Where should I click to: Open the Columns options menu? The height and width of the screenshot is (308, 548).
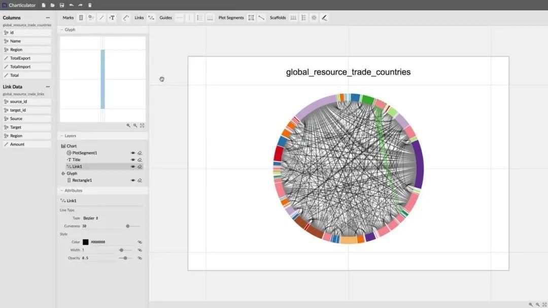48,18
